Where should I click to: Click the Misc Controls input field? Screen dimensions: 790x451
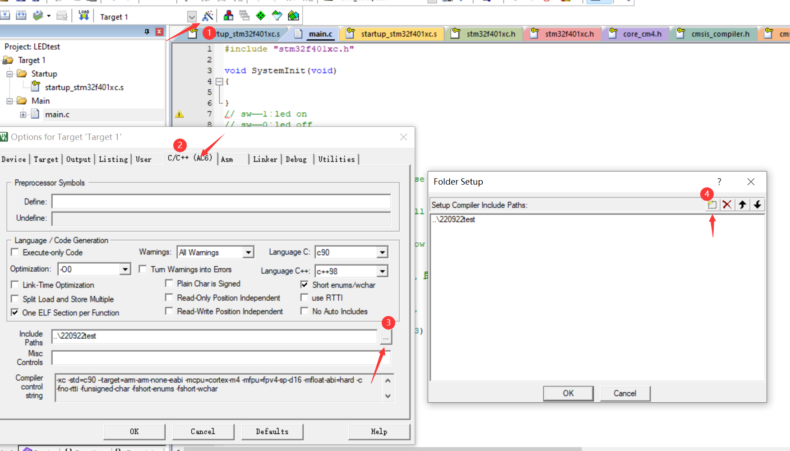point(221,358)
